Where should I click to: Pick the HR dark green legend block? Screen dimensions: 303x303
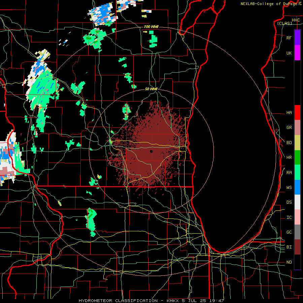tap(297, 158)
